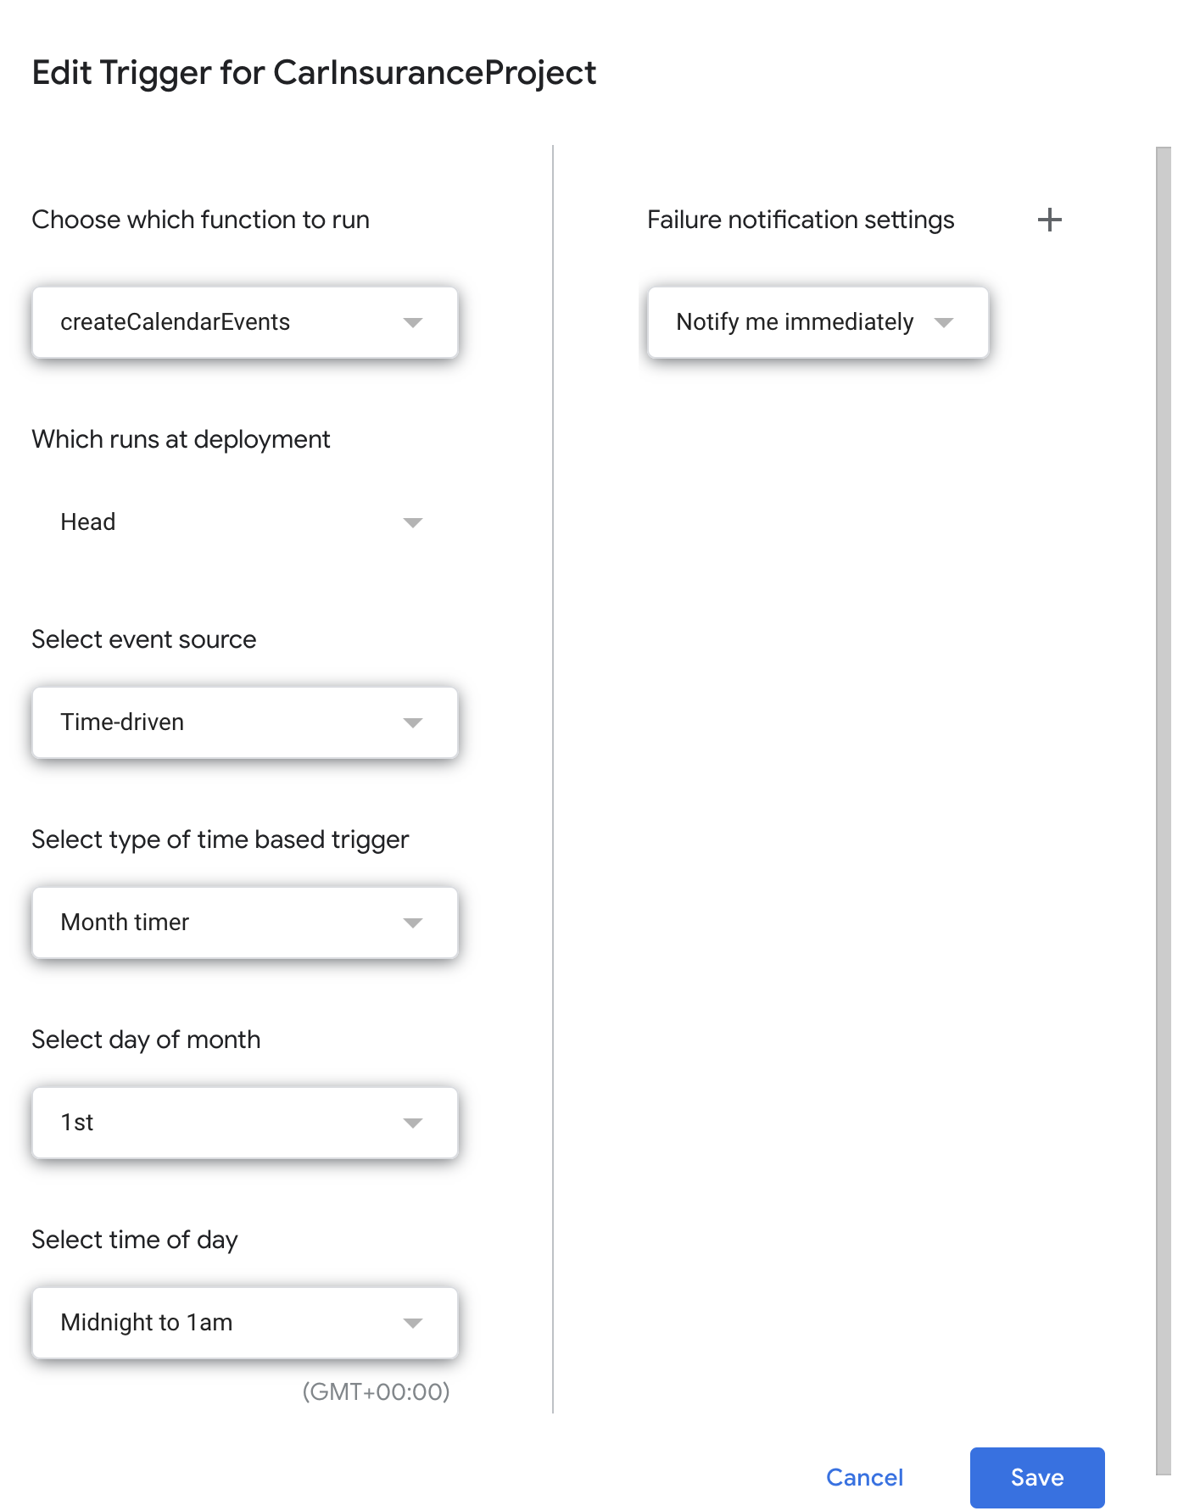The width and height of the screenshot is (1189, 1511).
Task: Click the dropdown arrow beside Head
Action: coord(413,522)
